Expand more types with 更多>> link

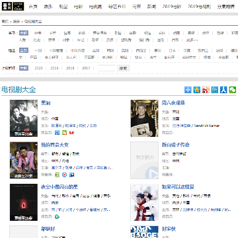click(192, 40)
